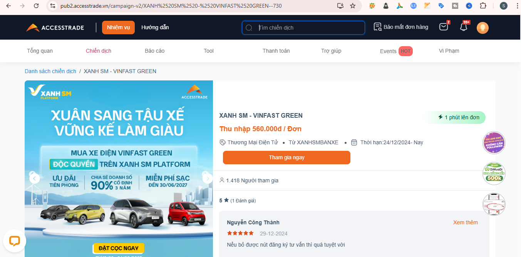Open the third floating promo badge

(x=494, y=204)
